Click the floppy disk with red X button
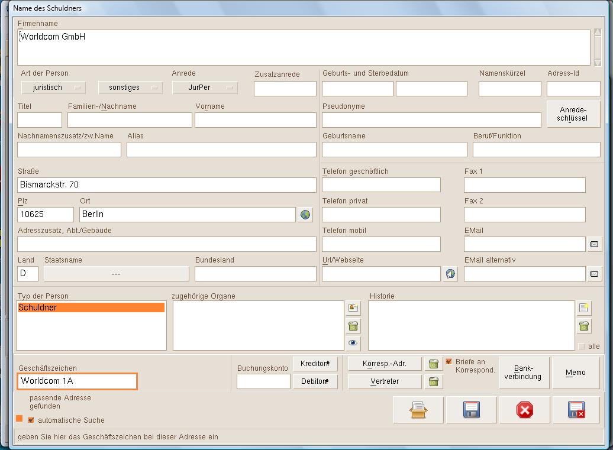 coord(576,410)
